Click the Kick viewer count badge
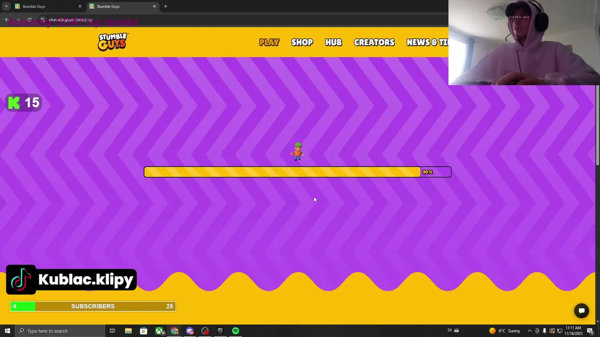The width and height of the screenshot is (600, 337). click(x=23, y=103)
